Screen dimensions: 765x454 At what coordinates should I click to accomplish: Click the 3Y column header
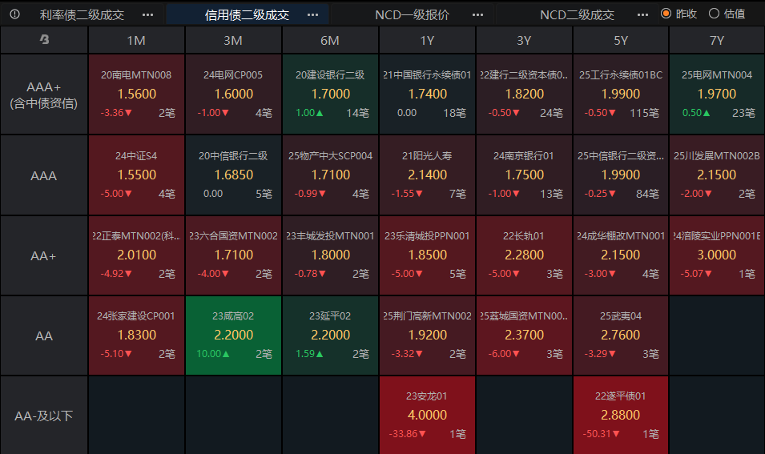pyautogui.click(x=524, y=40)
